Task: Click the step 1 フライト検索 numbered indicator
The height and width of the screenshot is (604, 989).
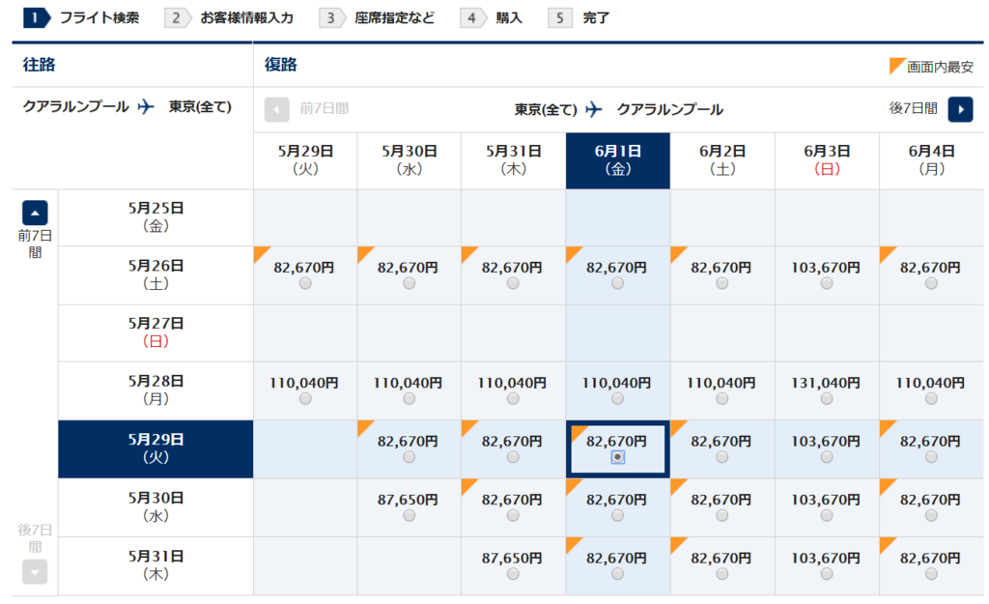Action: click(35, 16)
